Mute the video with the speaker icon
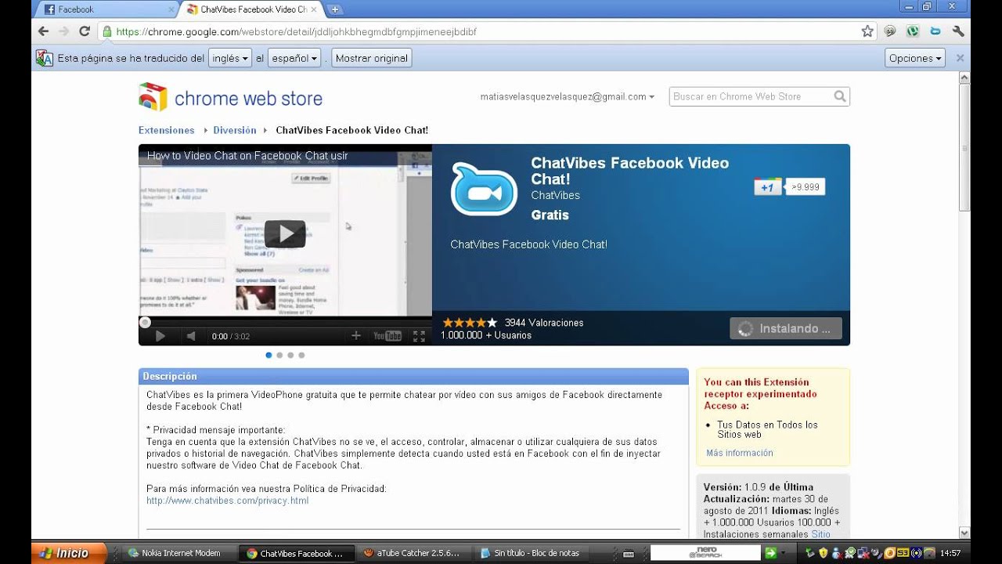The image size is (1002, 564). pos(190,336)
